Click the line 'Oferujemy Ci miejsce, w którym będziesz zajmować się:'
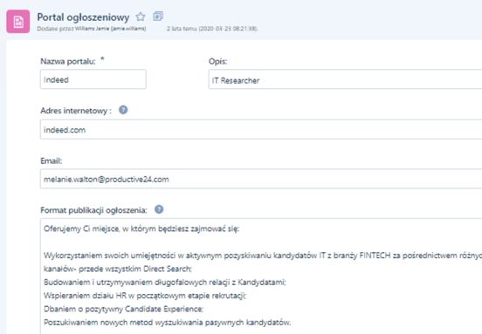Viewport: 482px width, 334px height. coord(141,228)
